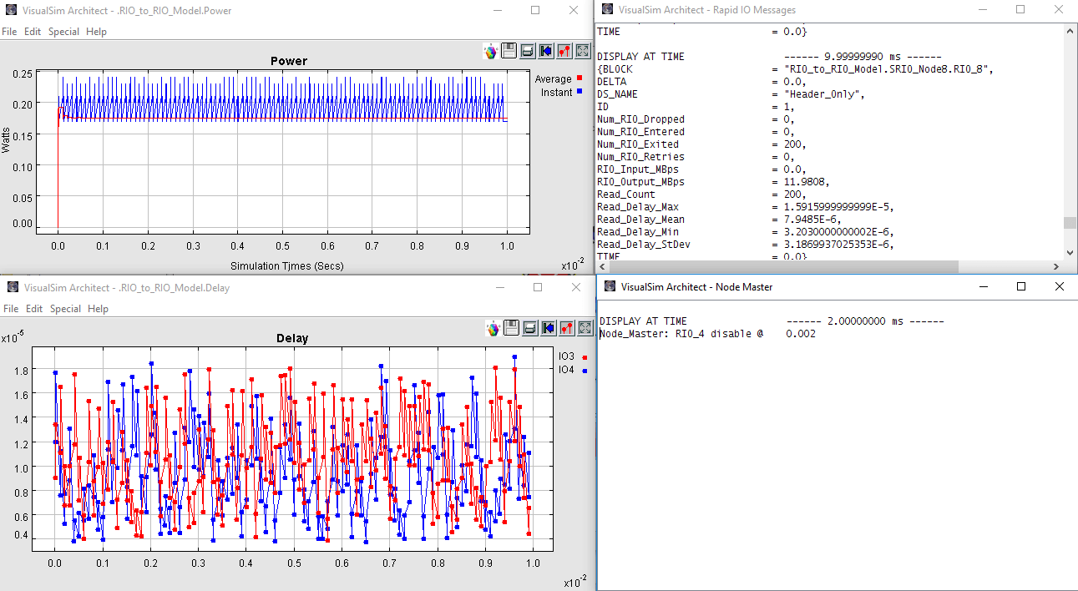Print the Delay plot
Viewport: 1078px width, 591px height.
[x=530, y=328]
